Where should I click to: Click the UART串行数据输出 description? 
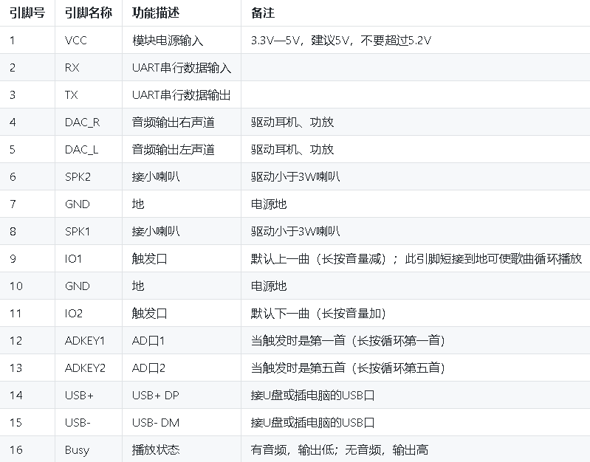(x=182, y=94)
